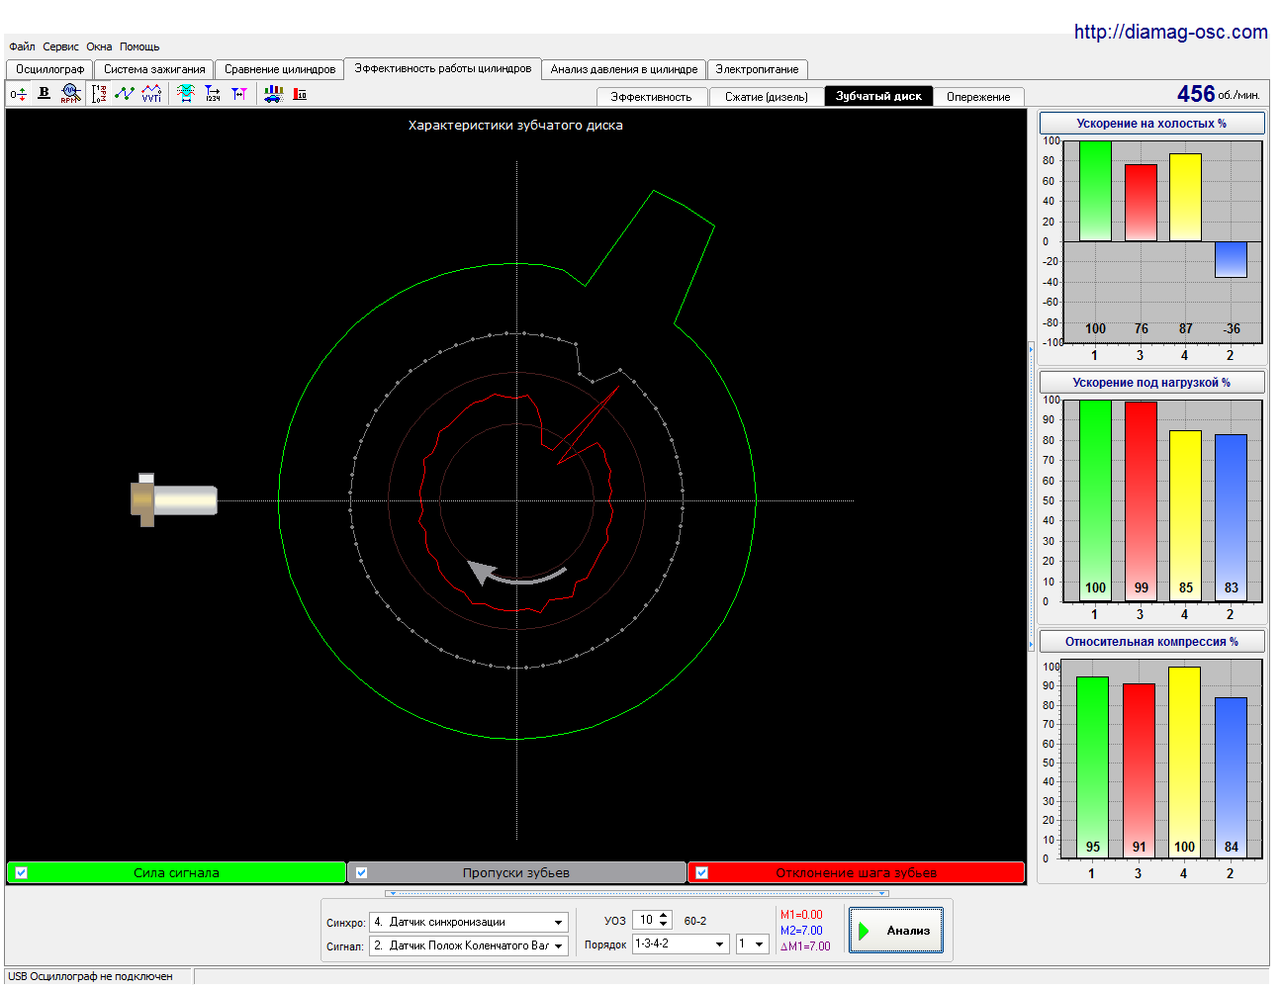Click the blue and pink markers distance icon
1282x989 pixels.
pyautogui.click(x=239, y=93)
